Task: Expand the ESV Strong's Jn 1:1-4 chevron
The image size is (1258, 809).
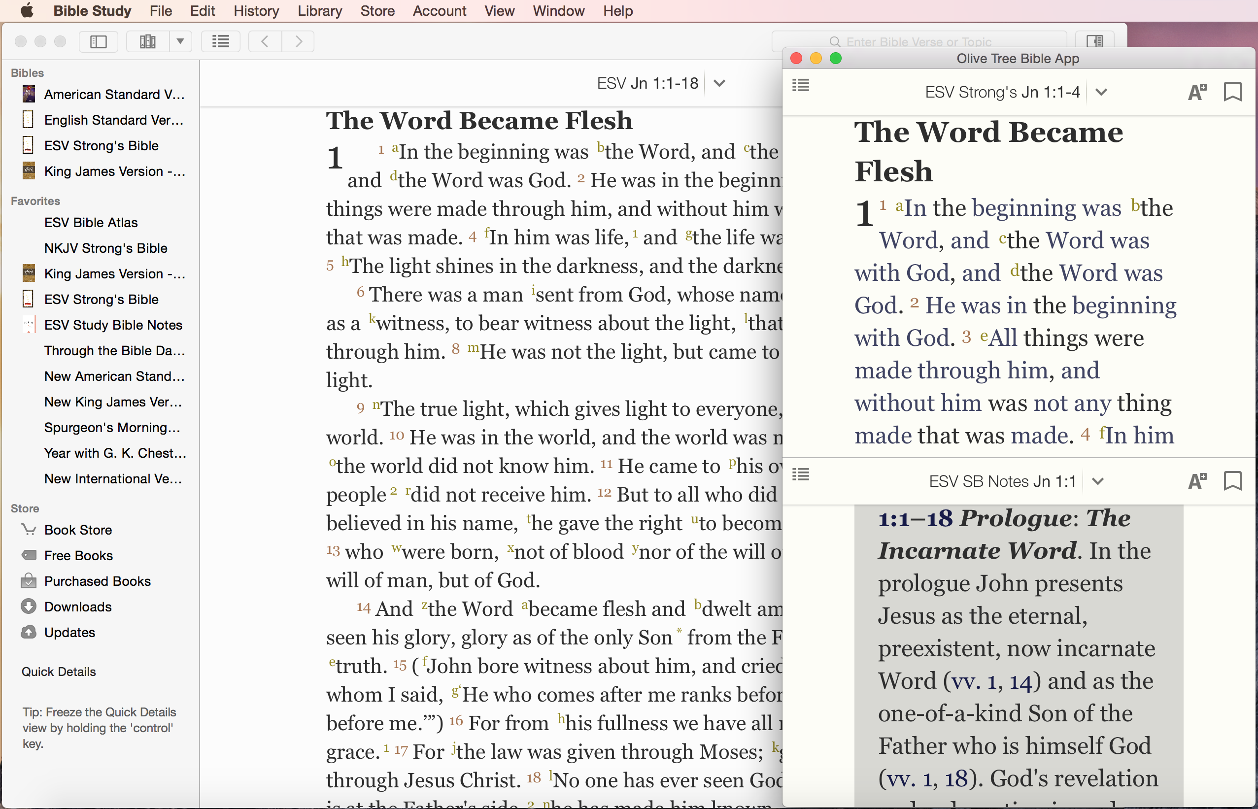Action: pos(1101,92)
